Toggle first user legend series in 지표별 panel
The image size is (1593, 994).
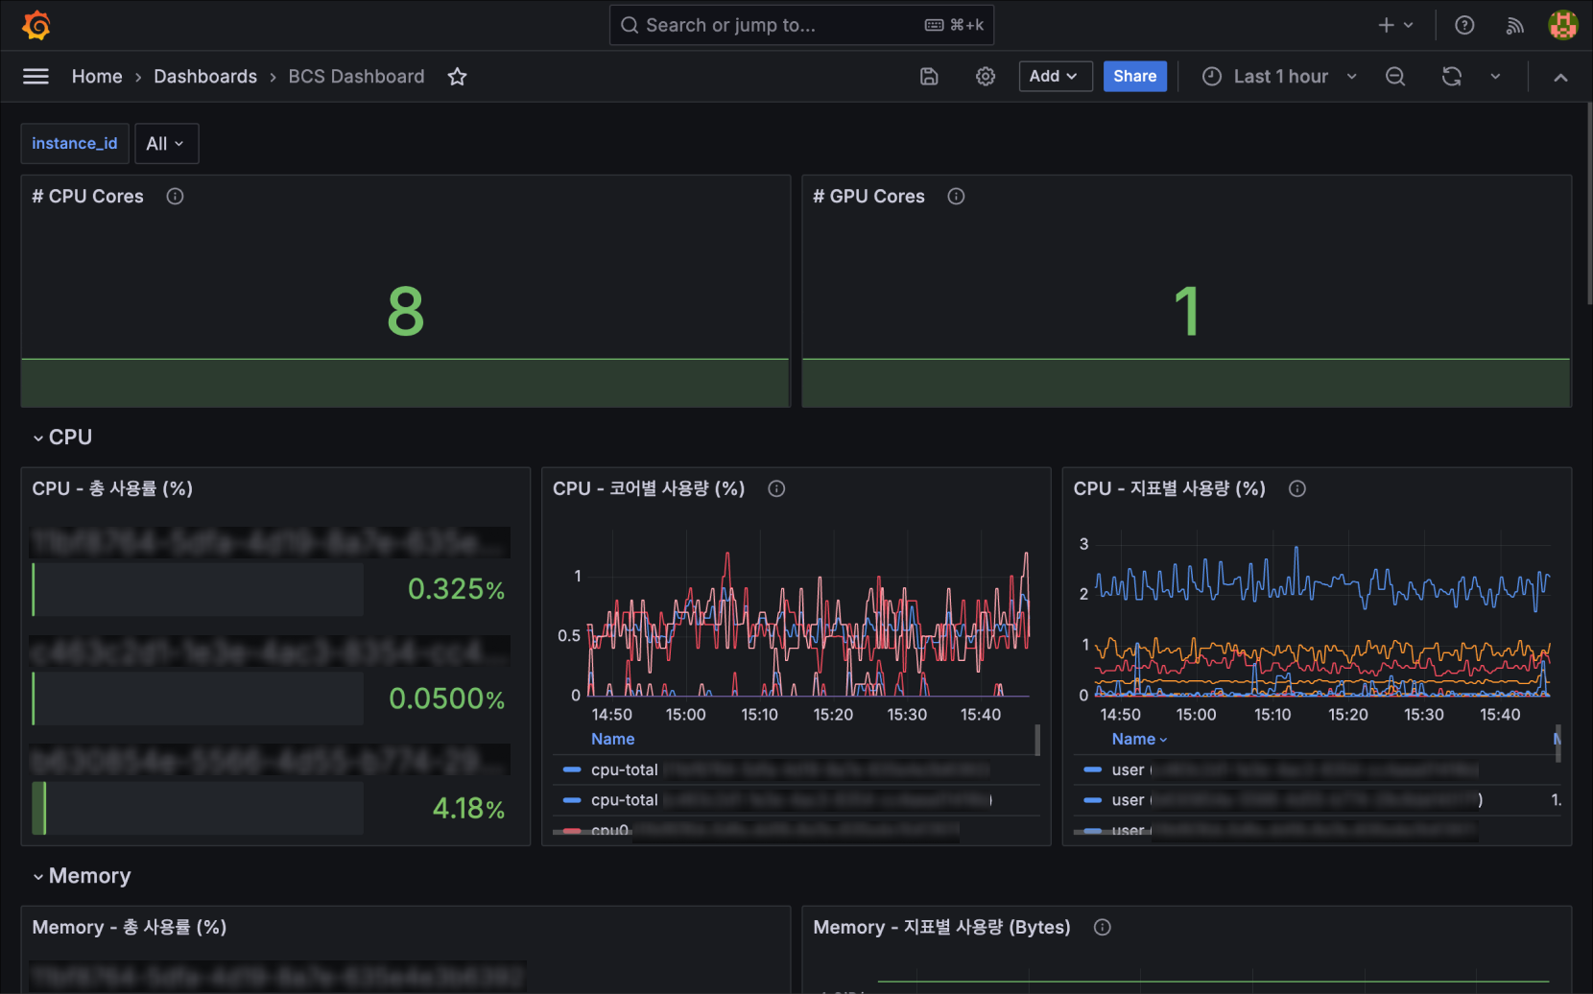click(1128, 770)
